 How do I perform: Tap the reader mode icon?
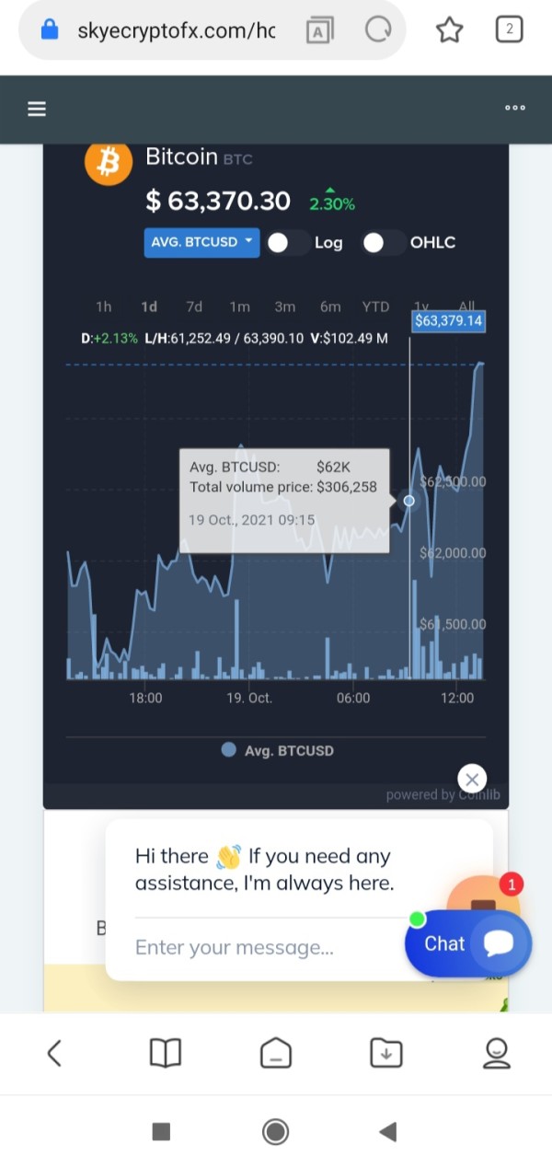coord(318,30)
